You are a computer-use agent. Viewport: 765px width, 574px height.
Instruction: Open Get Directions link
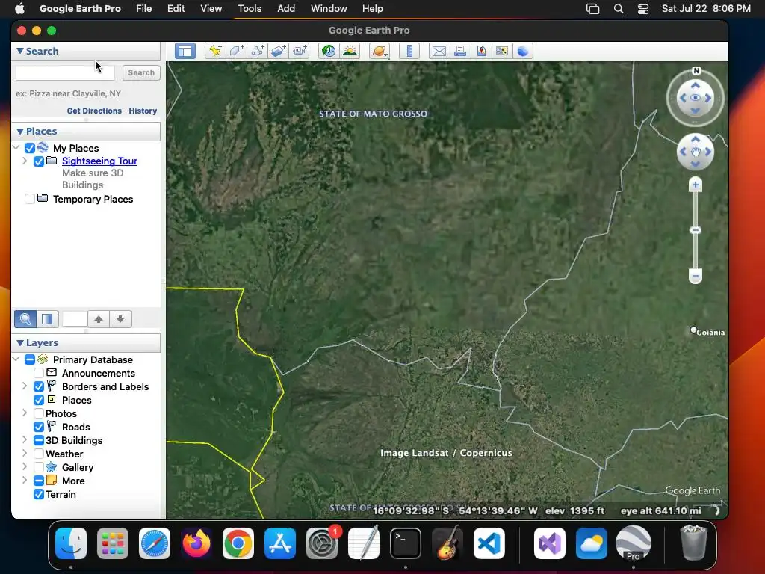tap(94, 111)
